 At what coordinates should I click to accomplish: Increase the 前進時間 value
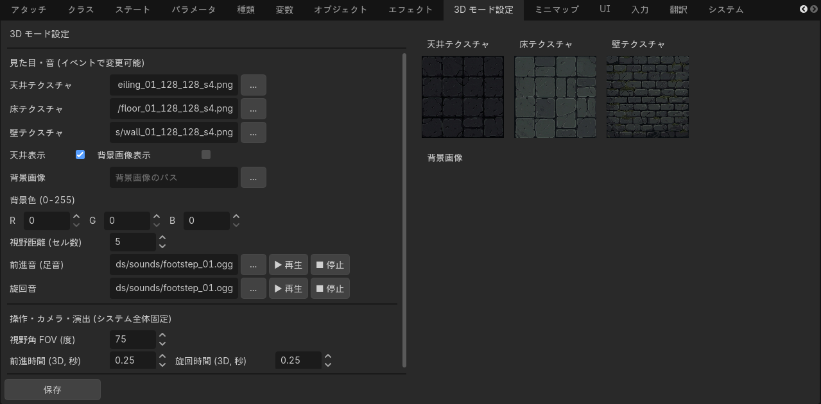click(x=162, y=357)
